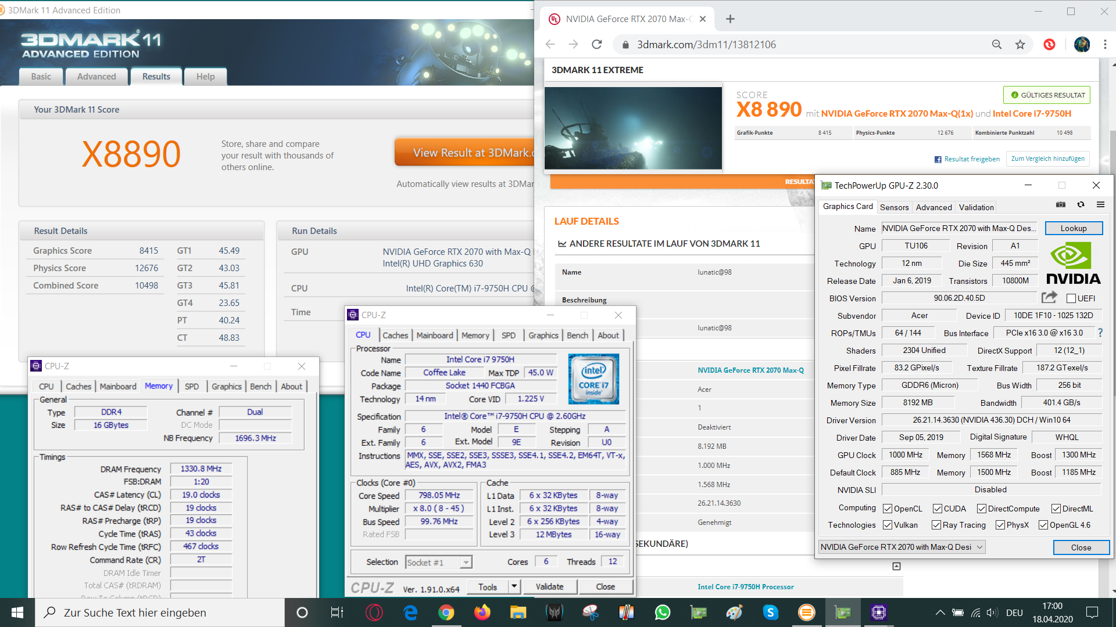Click Zum Vergleich hinzufügen button
This screenshot has width=1116, height=627.
pos(1047,158)
